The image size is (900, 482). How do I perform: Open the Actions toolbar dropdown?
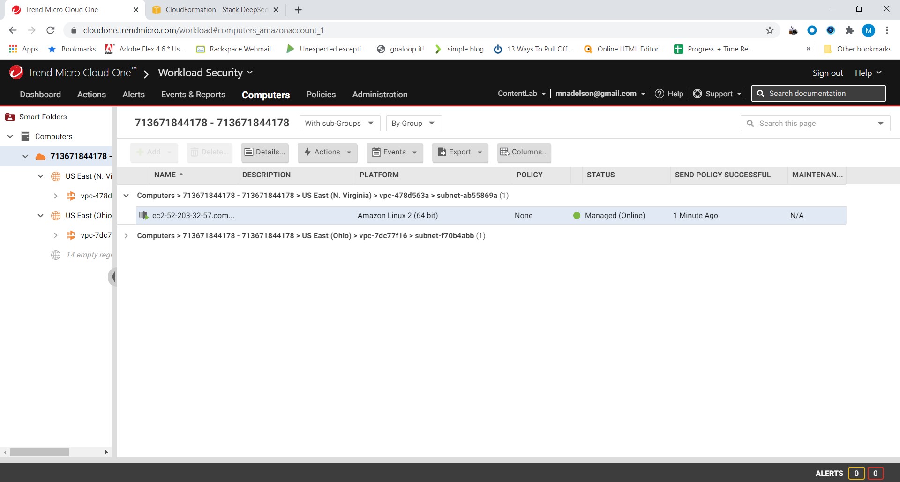click(328, 152)
